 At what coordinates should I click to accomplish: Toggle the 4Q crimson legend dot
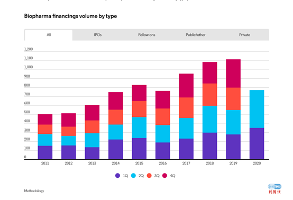(x=164, y=176)
